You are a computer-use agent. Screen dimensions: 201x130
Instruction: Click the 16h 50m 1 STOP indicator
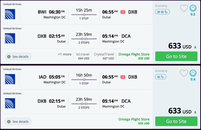pos(84,79)
